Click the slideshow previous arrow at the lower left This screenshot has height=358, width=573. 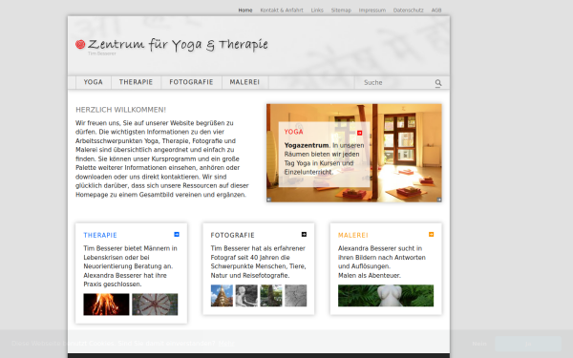click(x=269, y=200)
